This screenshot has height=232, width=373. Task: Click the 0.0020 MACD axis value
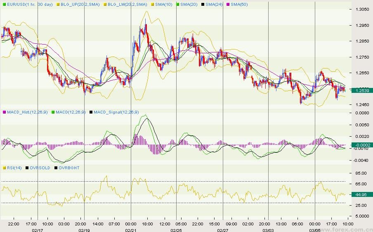362,137
